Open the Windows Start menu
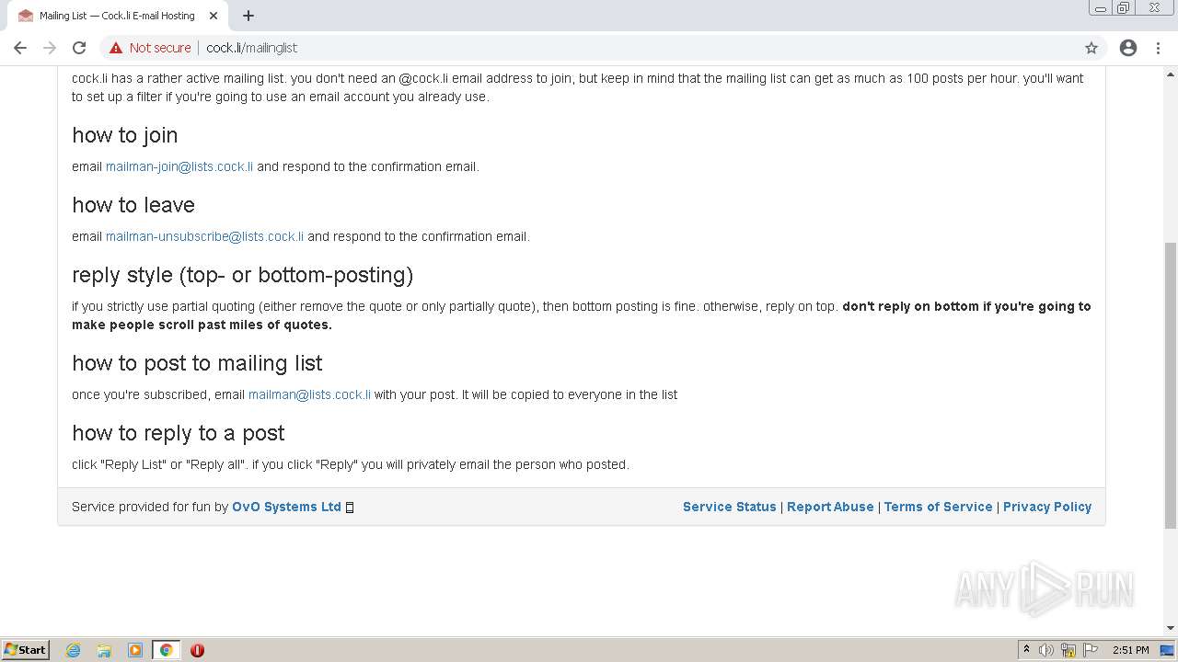 [x=26, y=650]
